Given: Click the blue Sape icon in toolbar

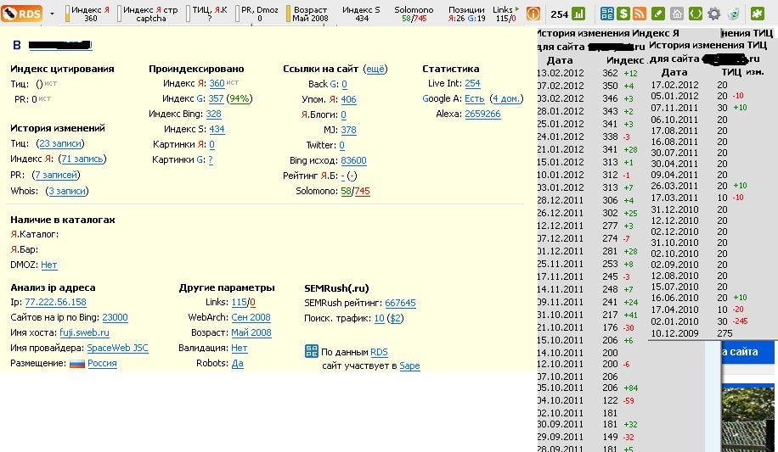Looking at the screenshot, I should coord(607,14).
